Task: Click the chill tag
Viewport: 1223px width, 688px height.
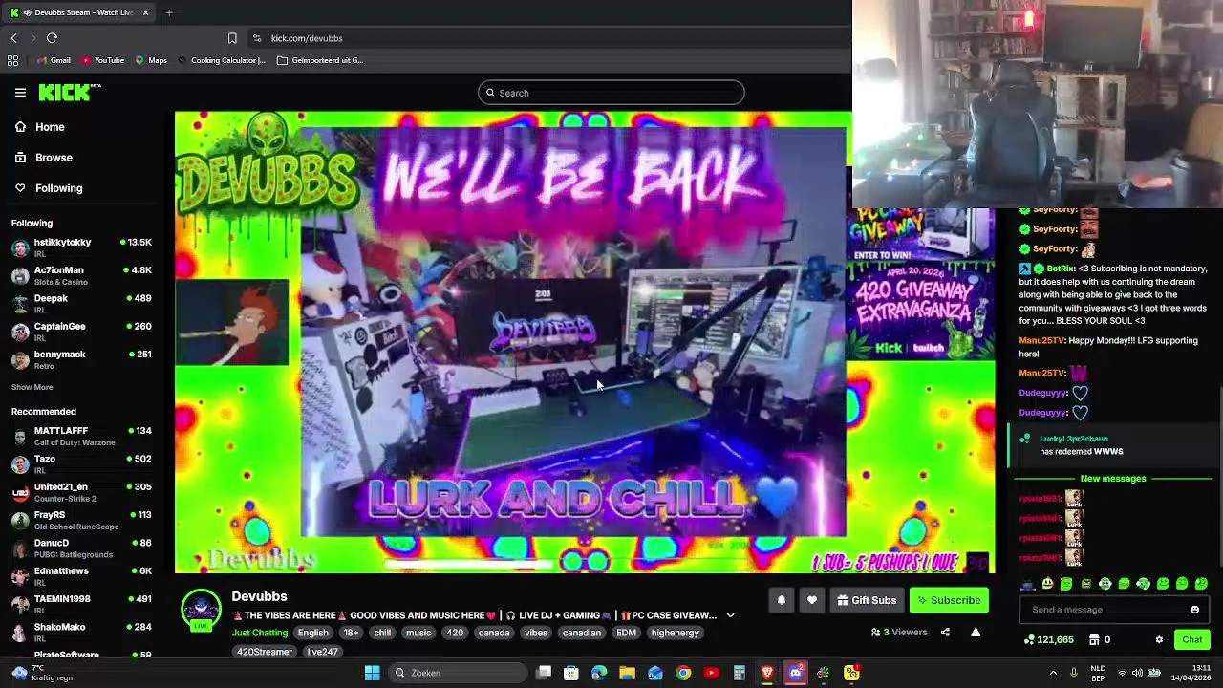Action: pyautogui.click(x=382, y=633)
